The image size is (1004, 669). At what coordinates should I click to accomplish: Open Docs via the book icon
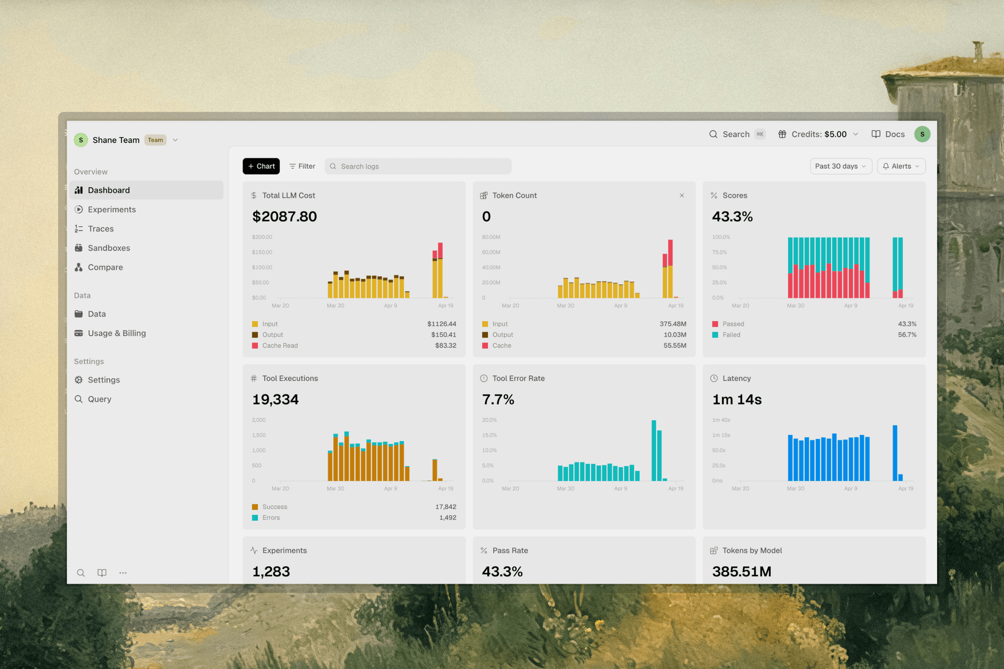[876, 134]
